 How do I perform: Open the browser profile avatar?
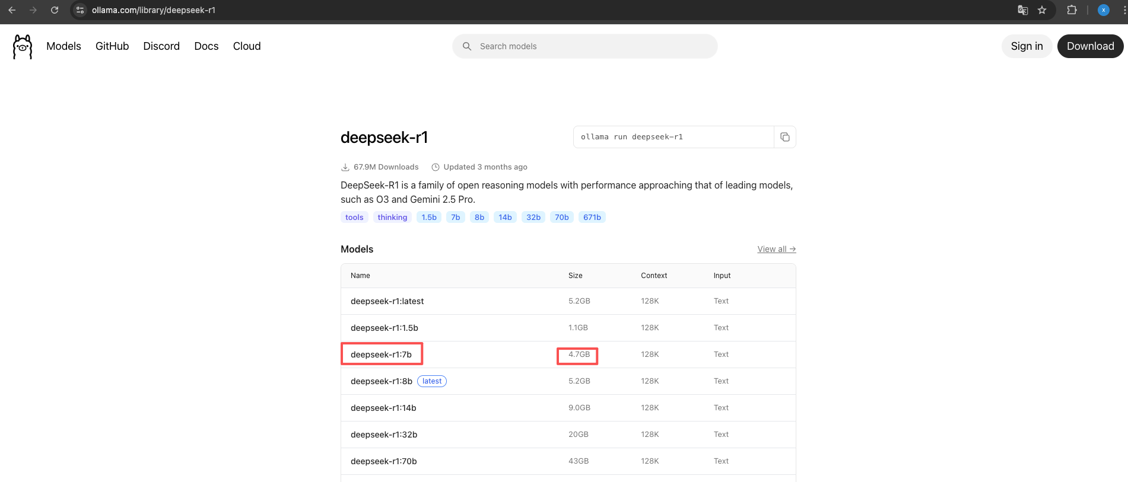(1103, 10)
